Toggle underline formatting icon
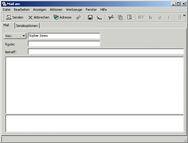This screenshot has width=188, height=143. click(160, 18)
